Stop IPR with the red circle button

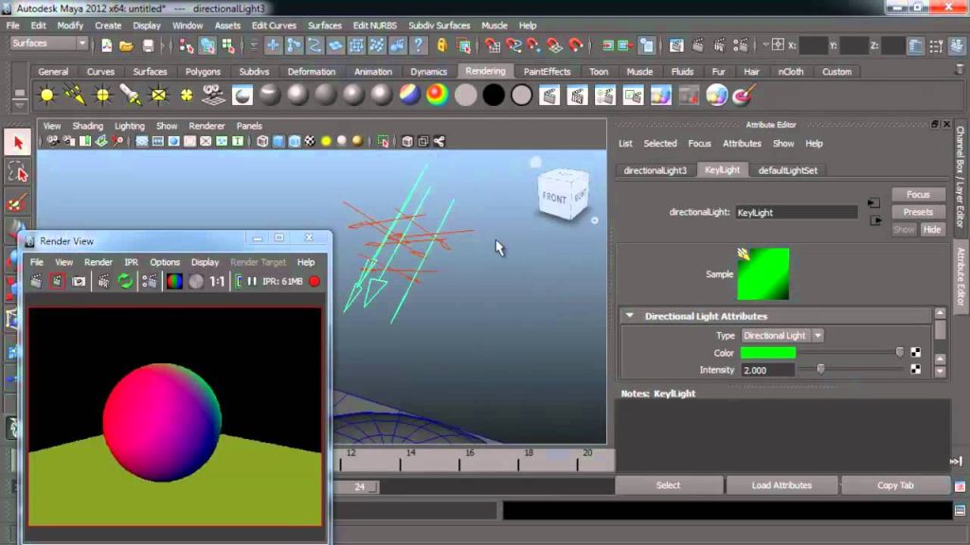click(x=314, y=281)
